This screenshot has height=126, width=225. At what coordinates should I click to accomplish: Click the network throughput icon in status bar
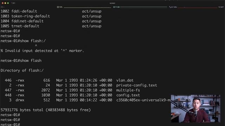click(170, 7)
